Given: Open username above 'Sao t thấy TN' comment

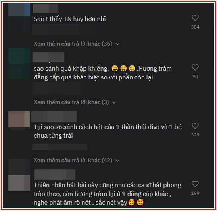Looking at the screenshot, I should click(x=46, y=8).
